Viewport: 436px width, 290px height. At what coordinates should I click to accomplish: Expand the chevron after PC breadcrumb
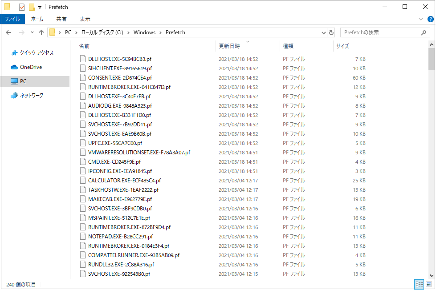coord(76,33)
